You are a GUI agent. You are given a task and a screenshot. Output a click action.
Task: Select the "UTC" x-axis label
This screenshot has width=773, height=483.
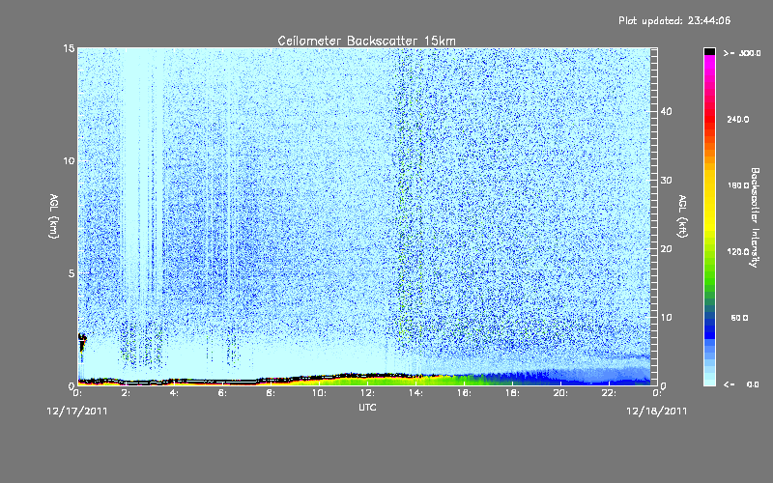point(367,407)
